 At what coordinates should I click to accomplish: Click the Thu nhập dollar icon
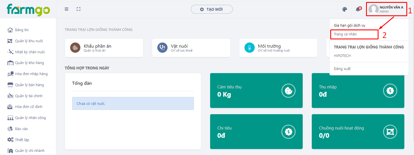(390, 91)
